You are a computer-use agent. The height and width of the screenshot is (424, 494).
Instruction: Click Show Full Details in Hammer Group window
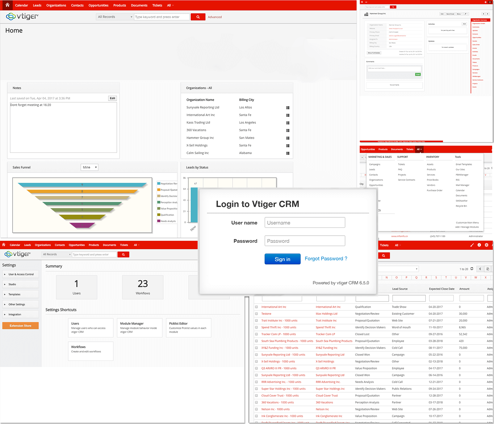click(x=374, y=53)
